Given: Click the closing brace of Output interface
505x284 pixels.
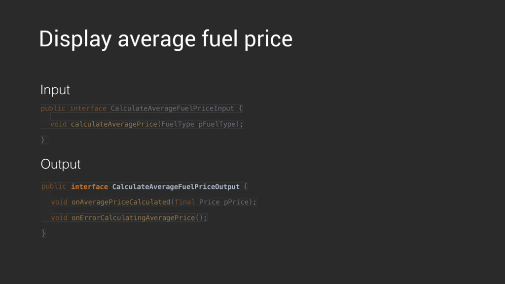Looking at the screenshot, I should [43, 233].
